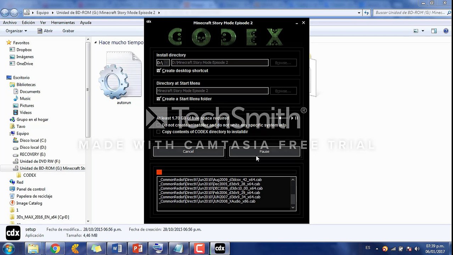Toggle Create desktop shortcut checkbox

coord(158,71)
